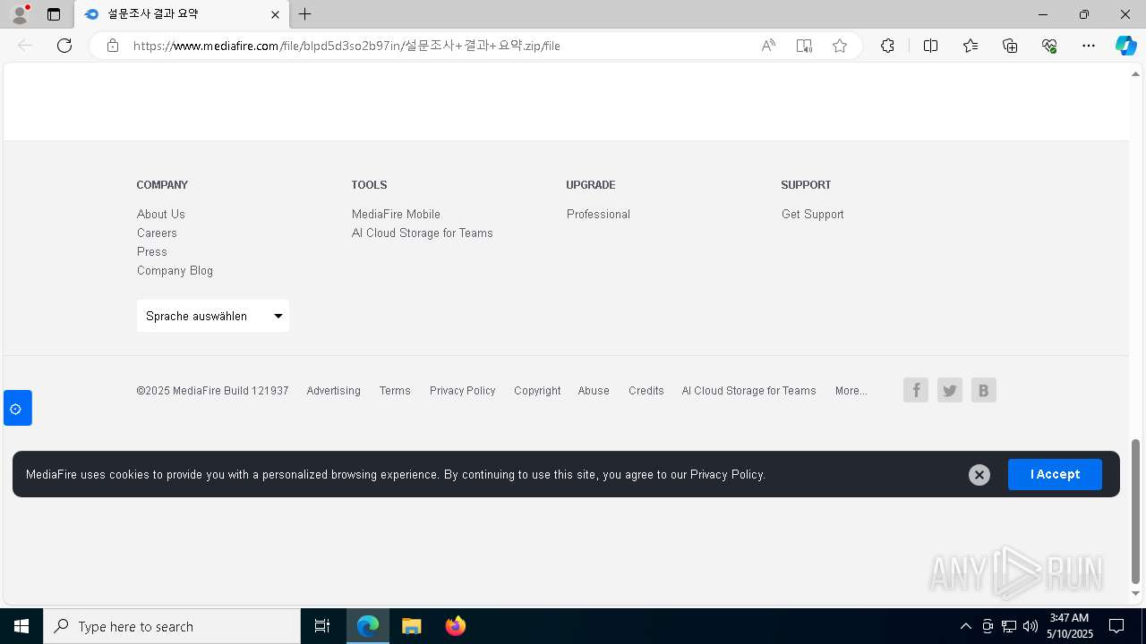Click the scrollbar down arrow
1146x644 pixels.
[x=1135, y=593]
